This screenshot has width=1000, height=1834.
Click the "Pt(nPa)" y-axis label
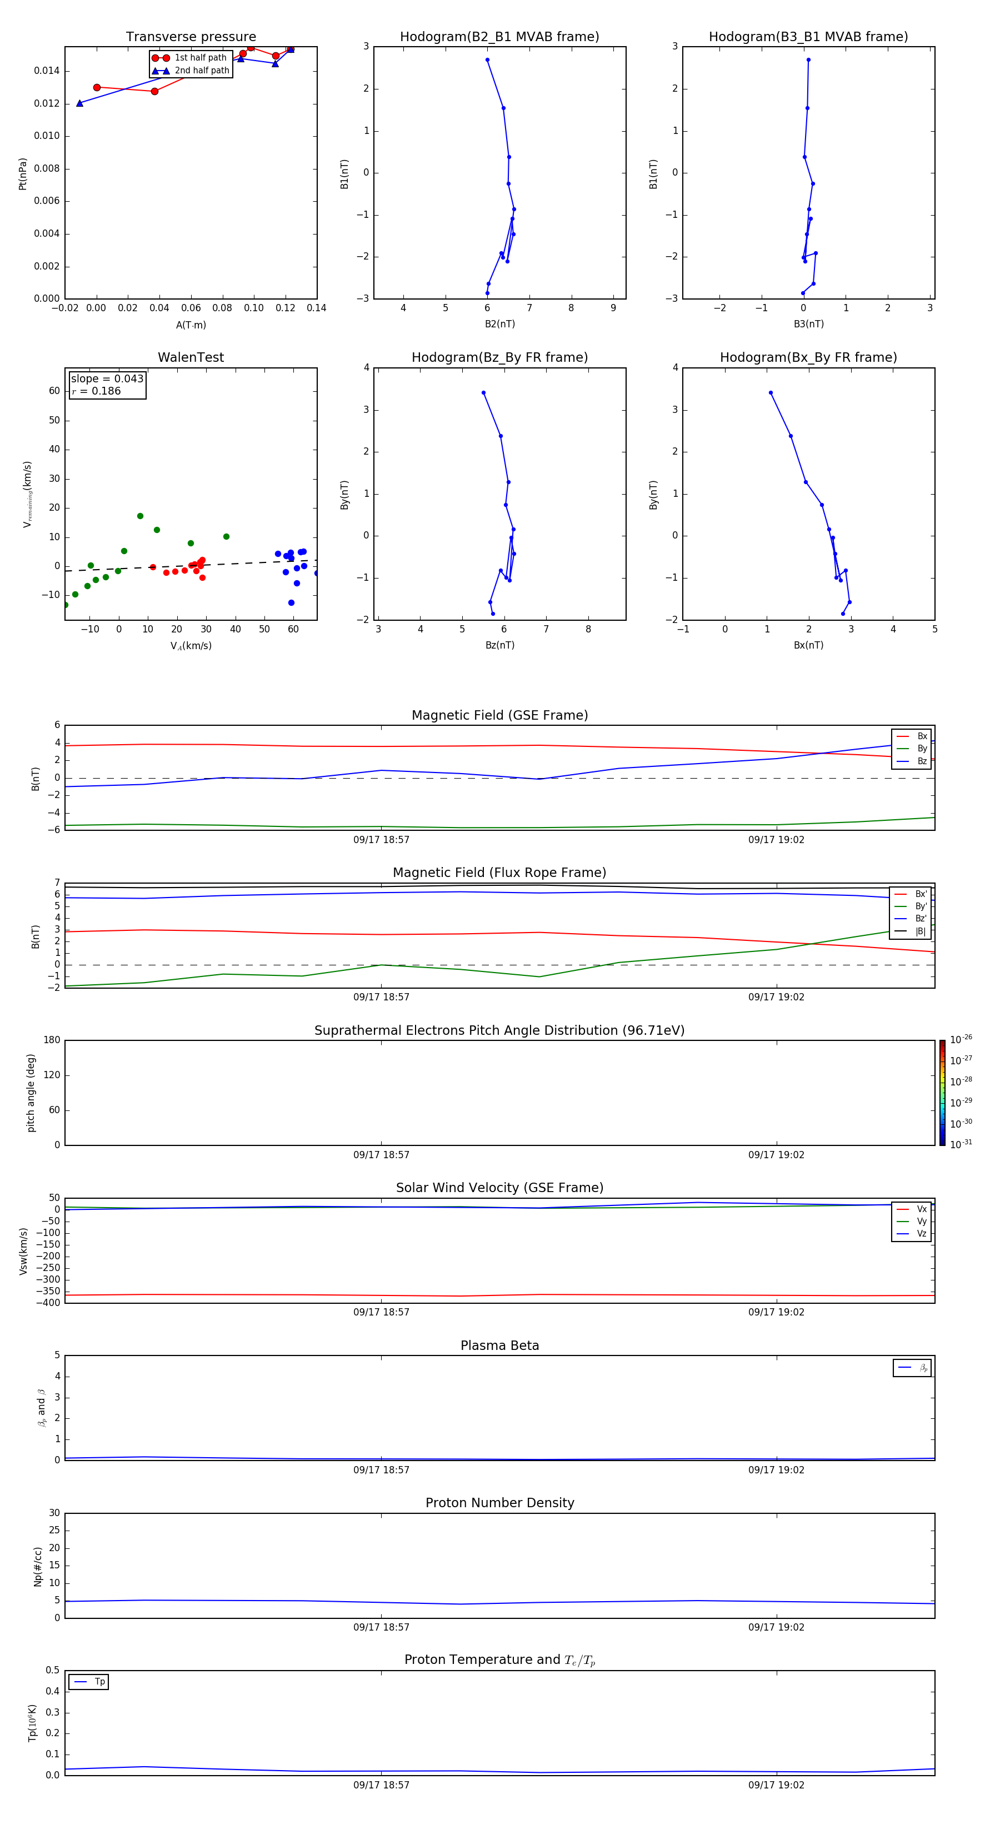point(23,173)
